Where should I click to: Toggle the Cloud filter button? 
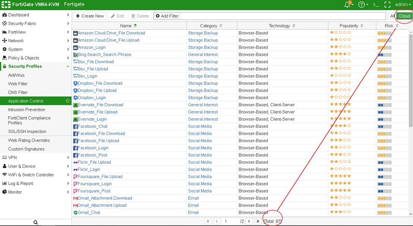point(404,16)
